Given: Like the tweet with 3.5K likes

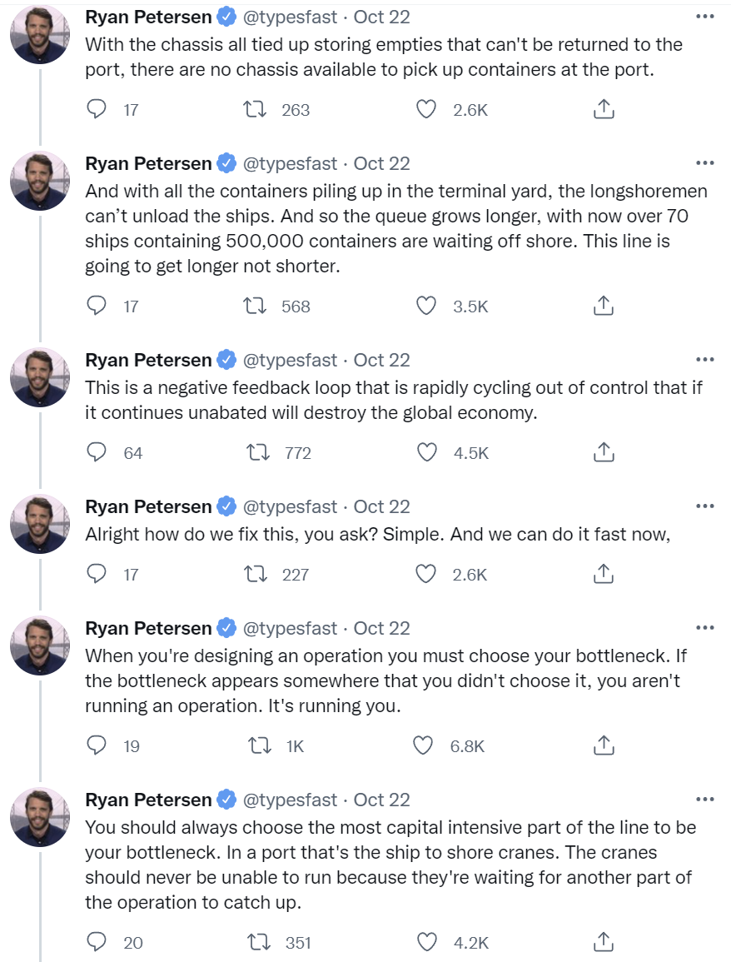Looking at the screenshot, I should 426,306.
